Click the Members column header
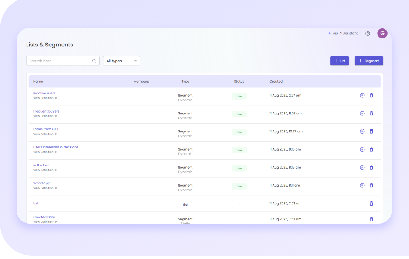Image resolution: width=409 pixels, height=259 pixels. (x=141, y=81)
